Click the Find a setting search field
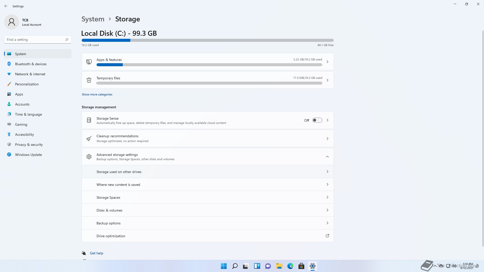 click(x=38, y=40)
